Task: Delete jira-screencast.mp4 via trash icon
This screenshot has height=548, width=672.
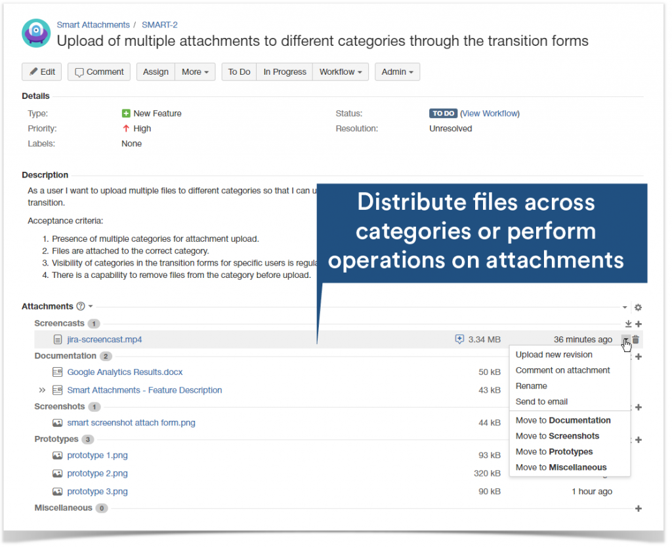Action: [x=636, y=340]
